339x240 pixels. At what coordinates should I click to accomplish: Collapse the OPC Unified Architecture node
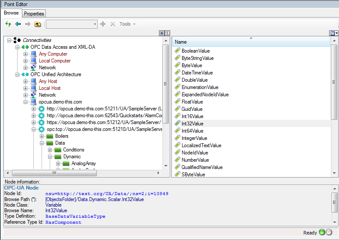(x=18, y=74)
